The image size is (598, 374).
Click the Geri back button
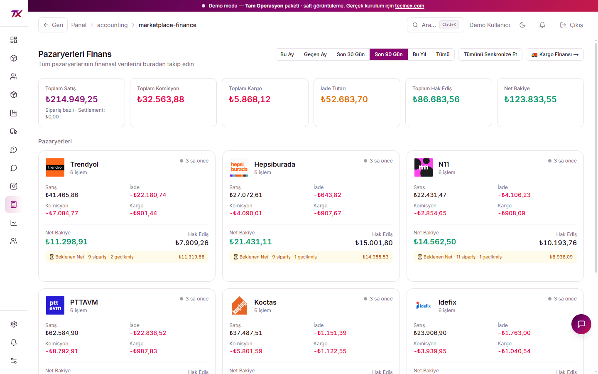(53, 25)
